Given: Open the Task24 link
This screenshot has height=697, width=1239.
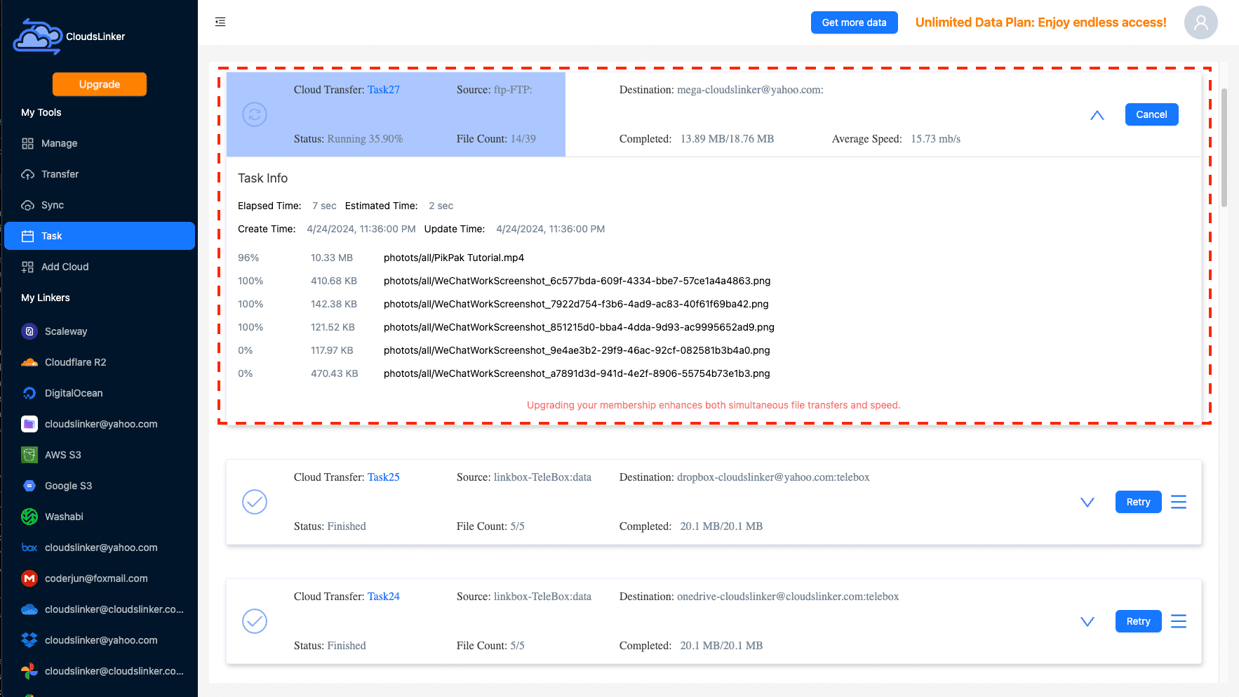Looking at the screenshot, I should pyautogui.click(x=384, y=597).
